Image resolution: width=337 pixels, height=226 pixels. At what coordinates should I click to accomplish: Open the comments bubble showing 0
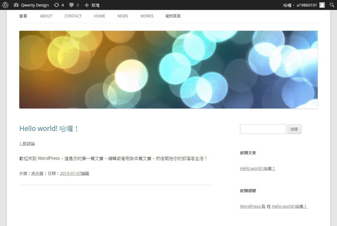pos(74,5)
